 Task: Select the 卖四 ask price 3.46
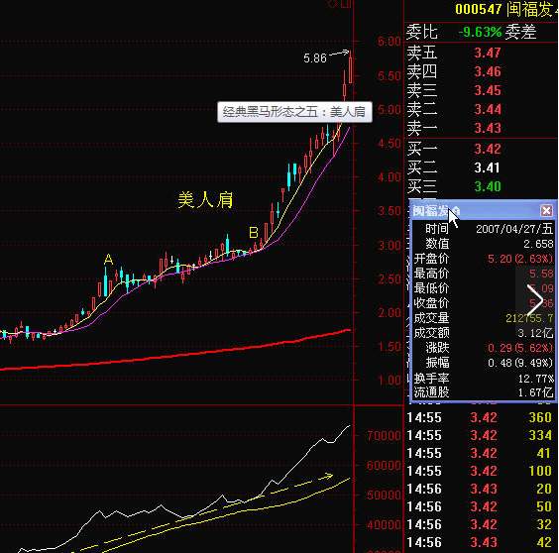[488, 71]
